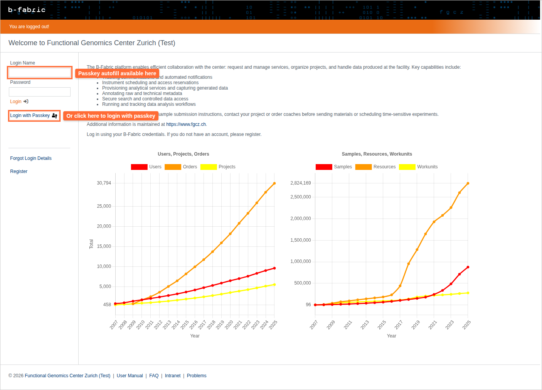Image resolution: width=542 pixels, height=390 pixels.
Task: Click the b-fabric logo in header
Action: pyautogui.click(x=27, y=10)
